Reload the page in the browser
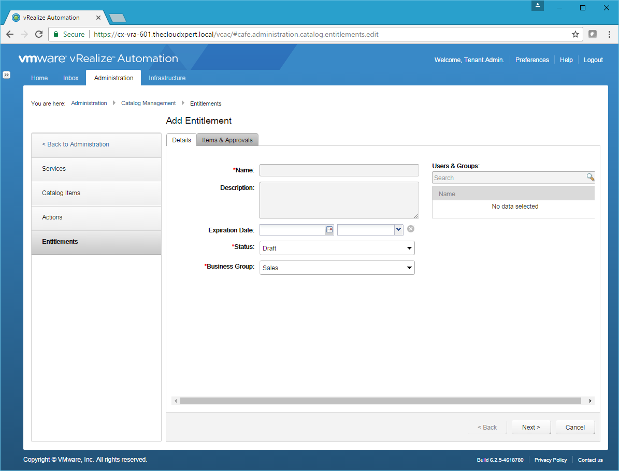619x471 pixels. point(39,34)
